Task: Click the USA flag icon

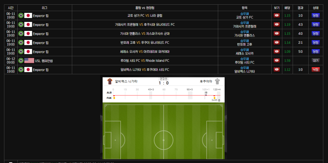Action: (29, 61)
